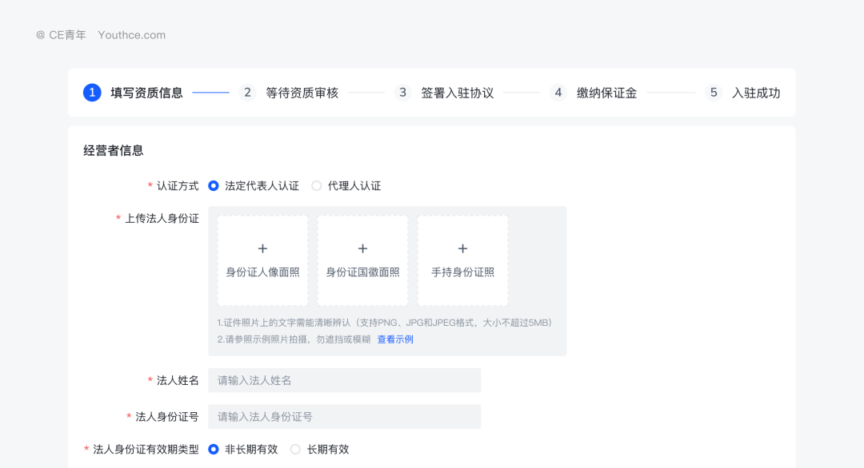Screen dimensions: 864x468
Task: Click step 5 number icon 入驻成功
Action: (714, 93)
